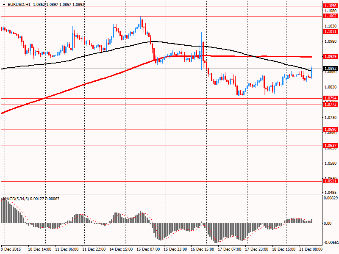
Task: Select the 1.0521 price level label
Action: [331, 181]
